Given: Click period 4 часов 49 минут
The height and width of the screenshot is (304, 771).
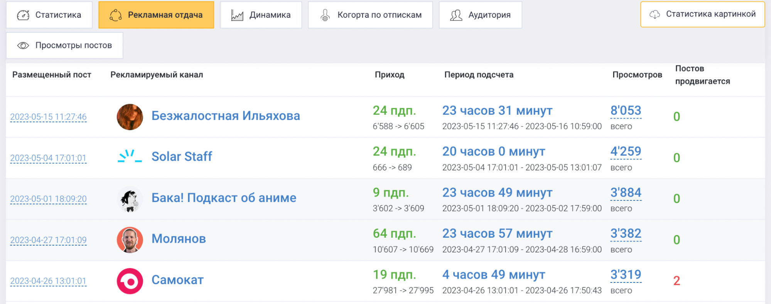Looking at the screenshot, I should [494, 275].
